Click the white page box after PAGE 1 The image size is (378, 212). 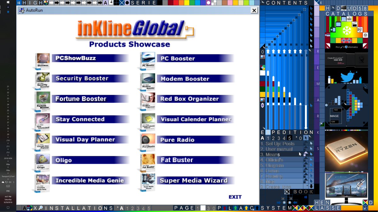(x=203, y=208)
